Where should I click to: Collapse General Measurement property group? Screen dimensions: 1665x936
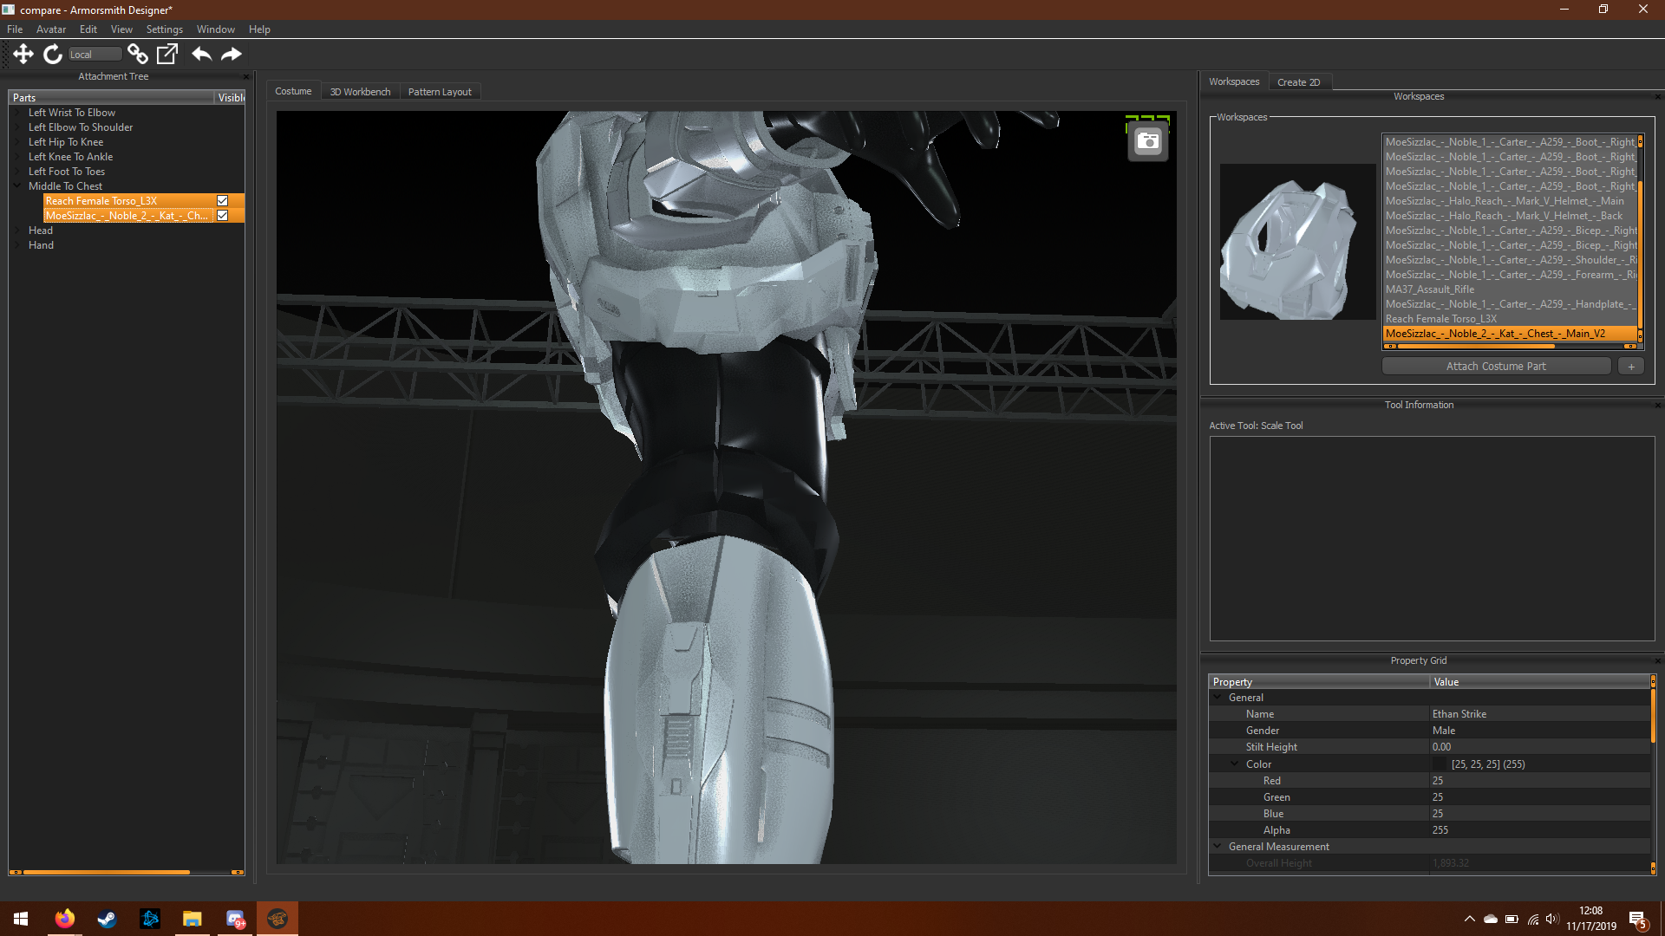point(1218,846)
